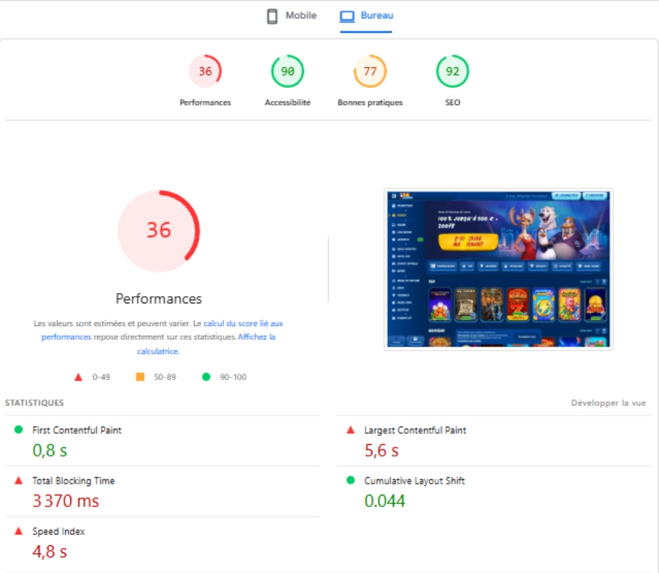
Task: Expand the statistics view with Développer la vue
Action: point(608,403)
